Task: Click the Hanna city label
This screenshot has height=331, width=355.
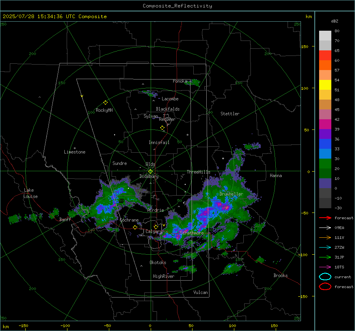Action: coord(276,176)
